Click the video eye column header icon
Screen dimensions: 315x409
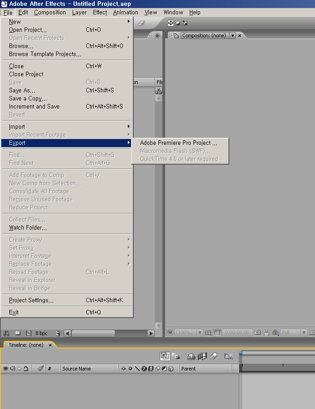5,369
